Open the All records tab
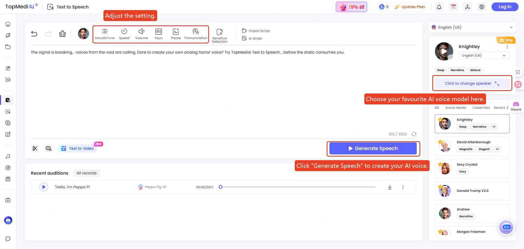The image size is (524, 249). [x=86, y=173]
